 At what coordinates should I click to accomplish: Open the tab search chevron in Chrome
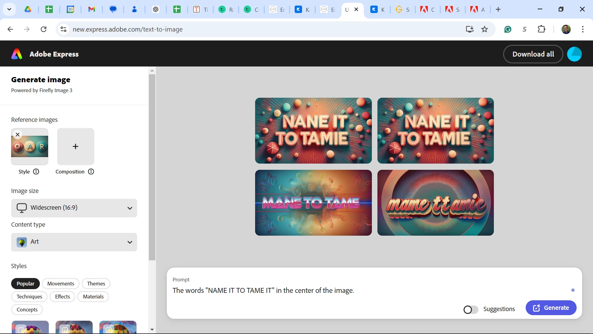click(x=9, y=9)
